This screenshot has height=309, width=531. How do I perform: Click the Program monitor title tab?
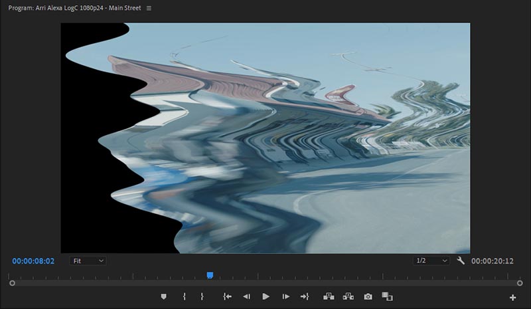tap(74, 8)
